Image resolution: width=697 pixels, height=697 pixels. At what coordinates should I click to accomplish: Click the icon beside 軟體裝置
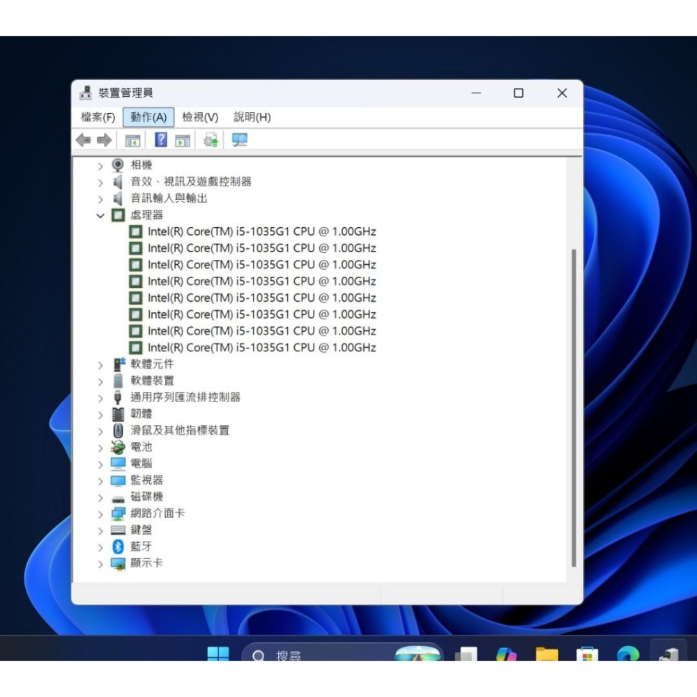tap(118, 381)
